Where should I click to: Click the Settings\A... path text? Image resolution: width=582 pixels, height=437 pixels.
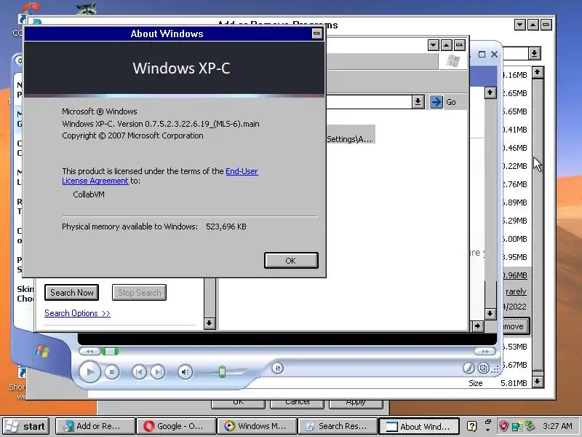point(349,139)
